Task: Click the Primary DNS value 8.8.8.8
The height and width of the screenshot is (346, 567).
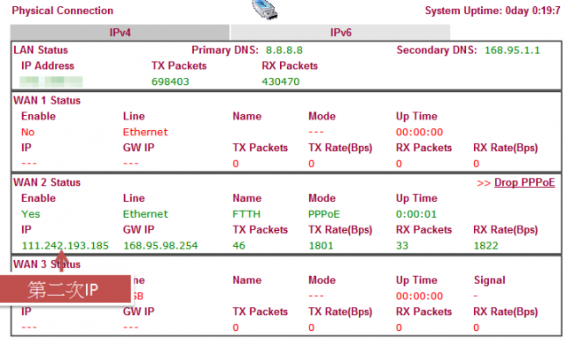Action: (284, 50)
